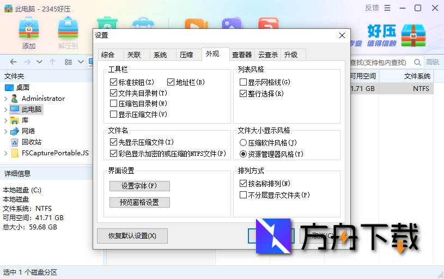Viewport: 444px width, 279px height.
Task: Click 设置字体(F) button
Action: pos(139,186)
